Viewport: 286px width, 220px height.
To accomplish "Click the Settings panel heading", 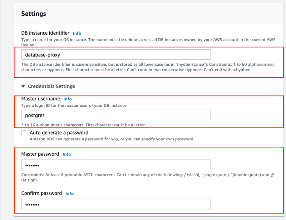I will [x=34, y=14].
